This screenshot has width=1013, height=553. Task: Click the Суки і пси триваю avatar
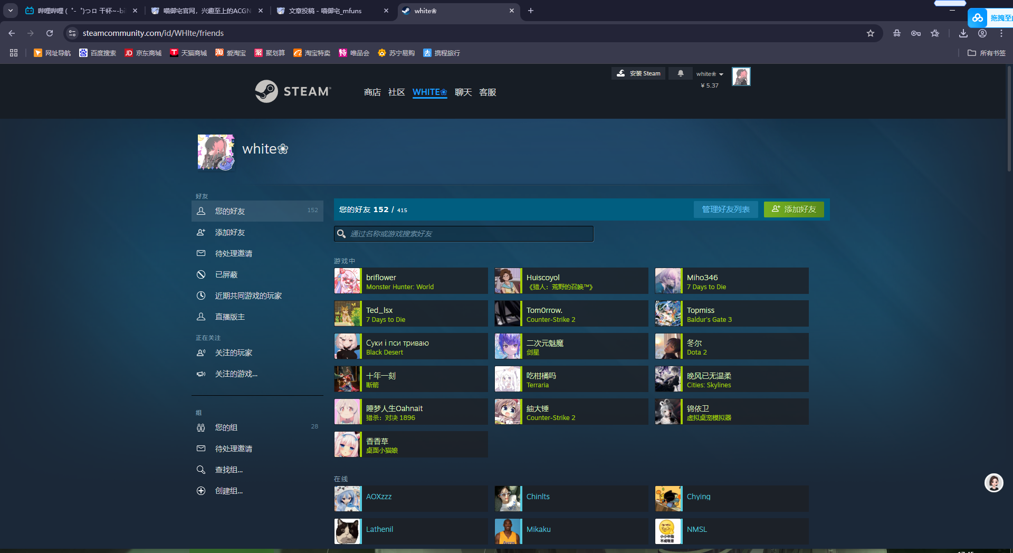[x=347, y=346]
